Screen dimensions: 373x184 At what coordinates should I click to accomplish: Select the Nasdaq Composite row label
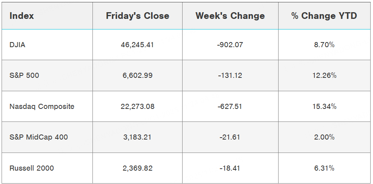(x=42, y=107)
